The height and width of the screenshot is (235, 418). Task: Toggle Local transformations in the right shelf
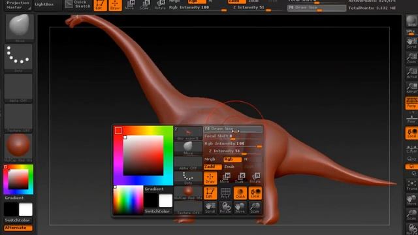(x=411, y=133)
